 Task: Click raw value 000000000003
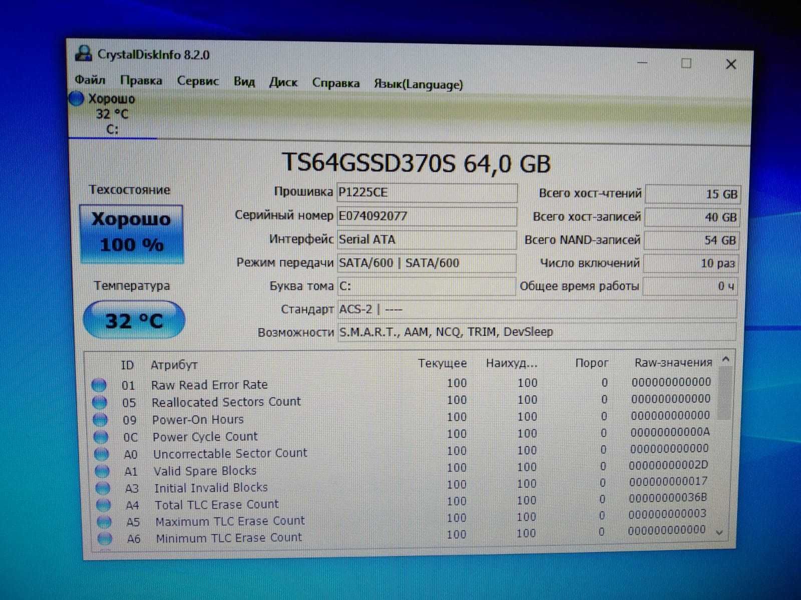pyautogui.click(x=667, y=514)
